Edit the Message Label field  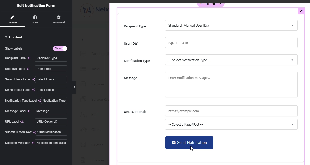(51, 111)
